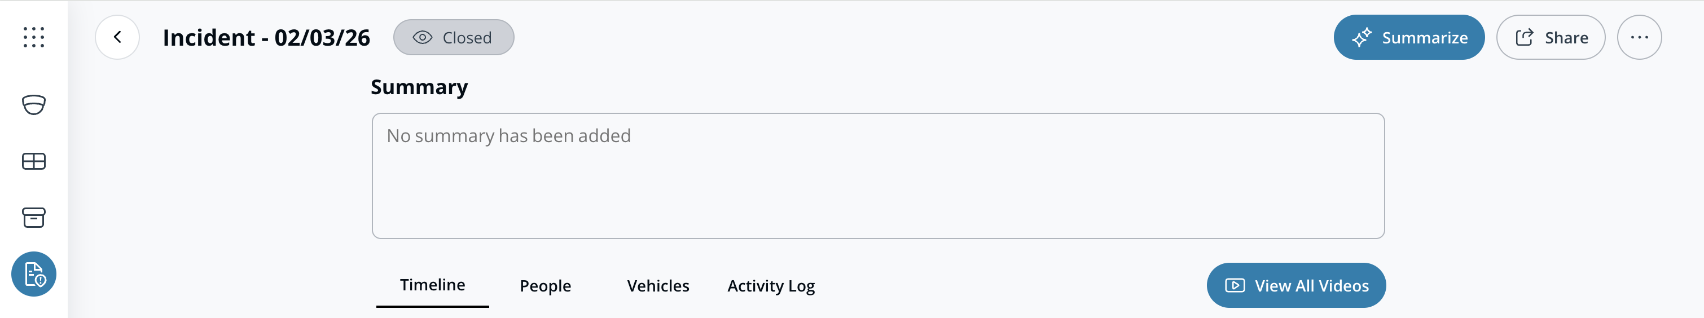Click the play icon in View All Videos
This screenshot has height=318, width=1704.
tap(1235, 286)
